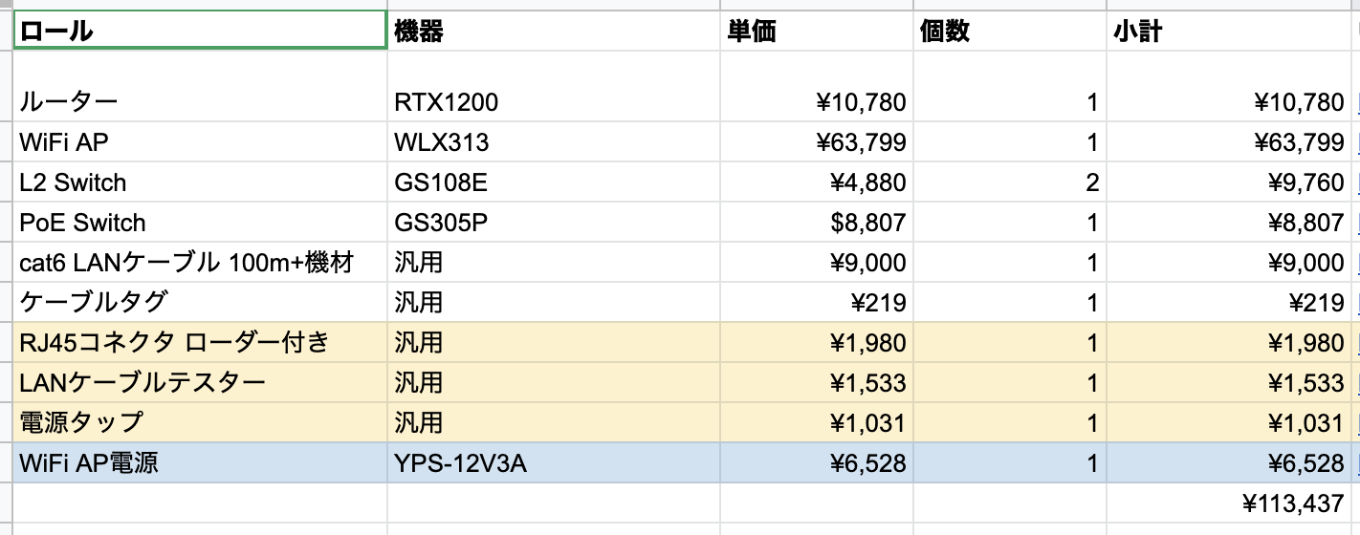Click the $8,807 unit price cell

[818, 223]
